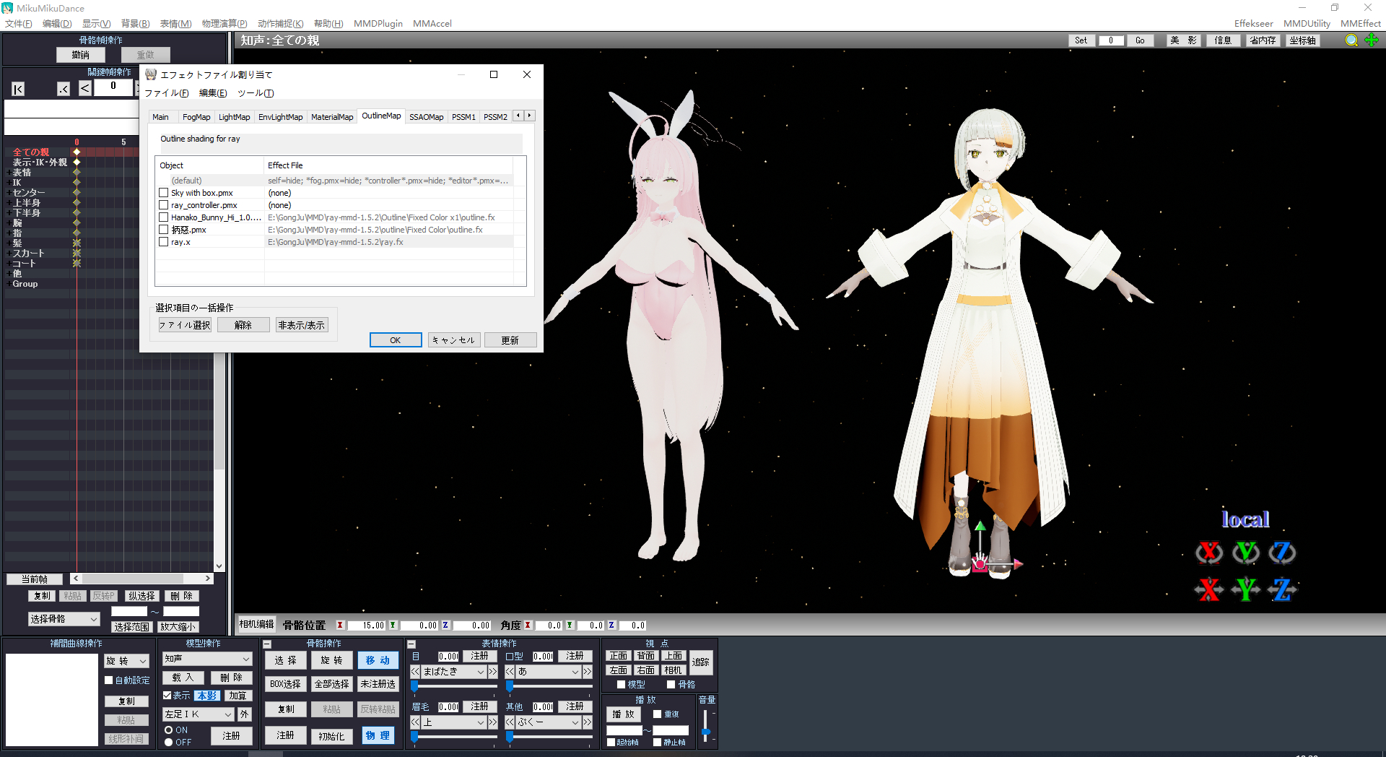Open the 文件(F) menu
The image size is (1386, 757).
pos(19,24)
